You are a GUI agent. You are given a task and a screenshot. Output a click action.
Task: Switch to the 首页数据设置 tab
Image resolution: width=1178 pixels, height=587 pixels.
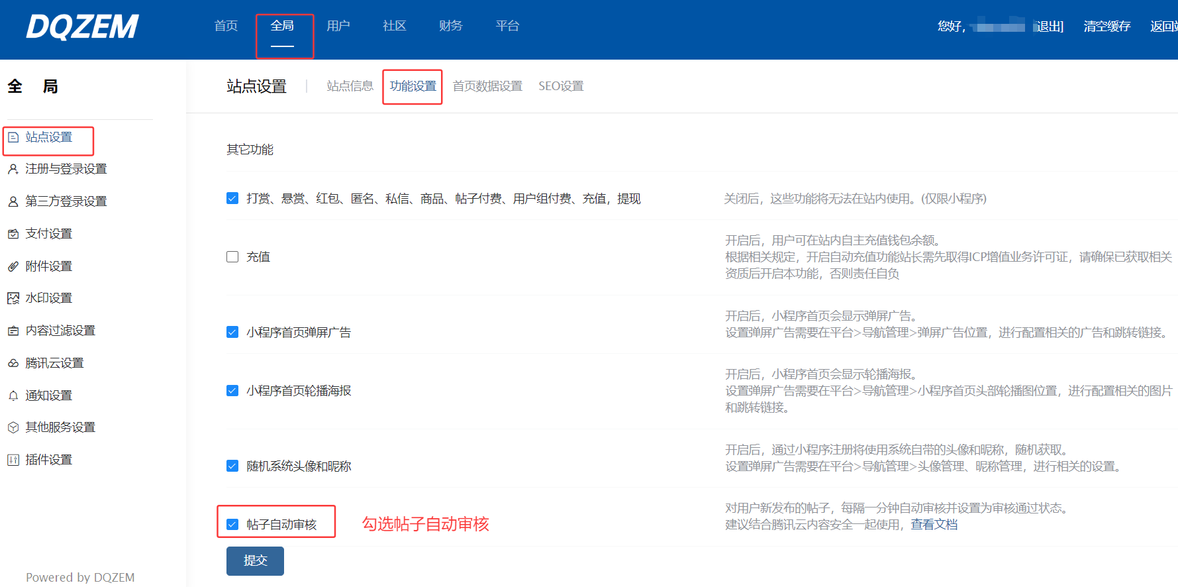point(487,86)
